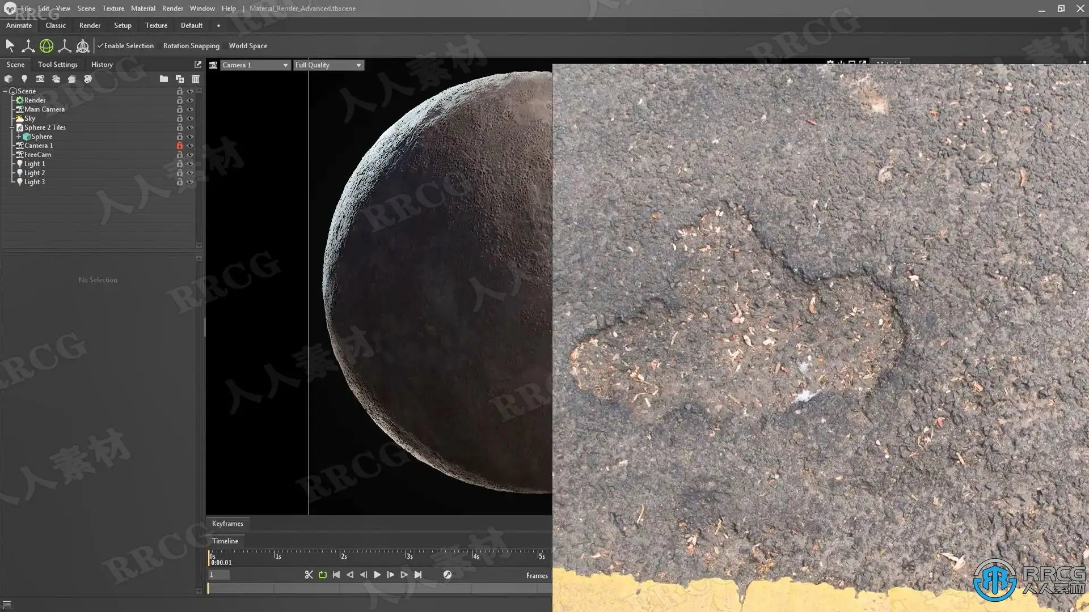Add a new light with bulb icon

(24, 79)
